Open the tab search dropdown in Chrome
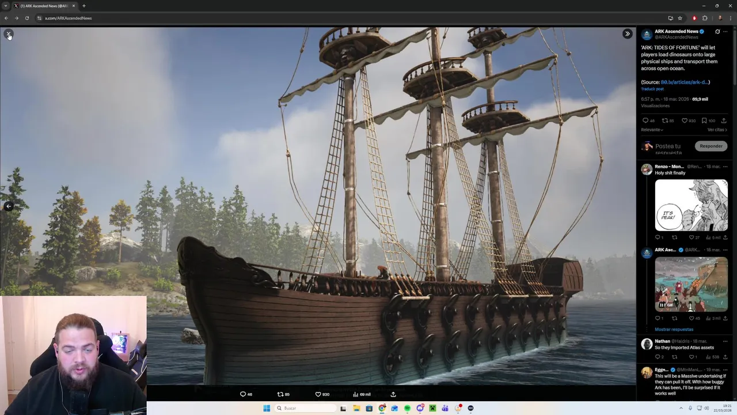This screenshot has height=415, width=737. point(5,6)
